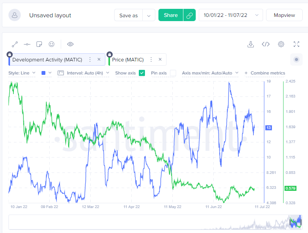This screenshot has width=308, height=233.
Task: Click the Mapview button
Action: (x=284, y=15)
